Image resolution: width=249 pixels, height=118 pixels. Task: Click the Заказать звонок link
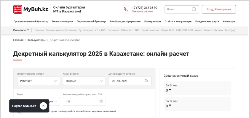[142, 12]
